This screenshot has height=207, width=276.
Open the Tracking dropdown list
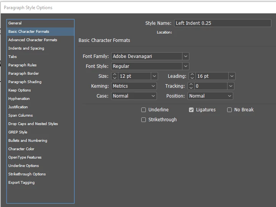(x=231, y=86)
